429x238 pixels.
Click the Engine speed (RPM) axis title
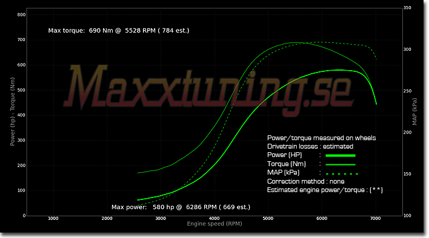215,224
